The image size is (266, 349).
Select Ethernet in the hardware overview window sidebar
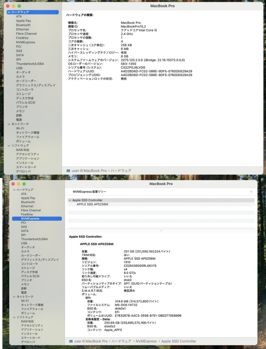coord(22,30)
